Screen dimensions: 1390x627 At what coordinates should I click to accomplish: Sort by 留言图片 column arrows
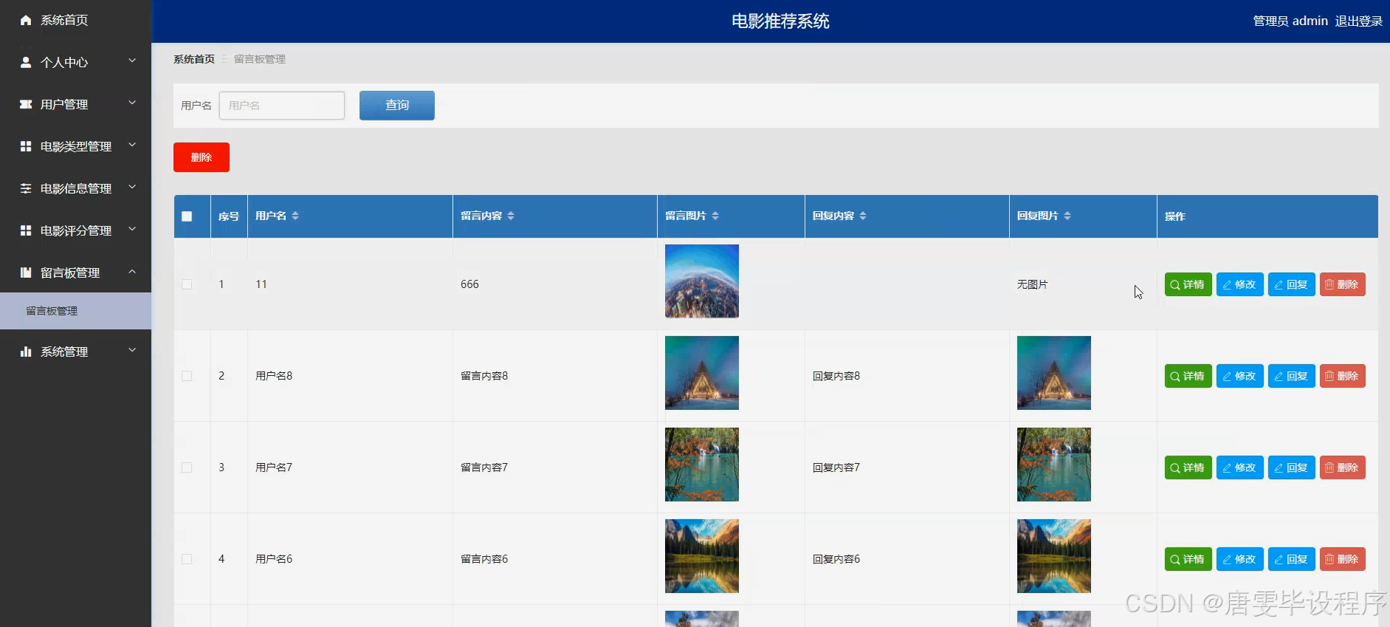point(715,216)
